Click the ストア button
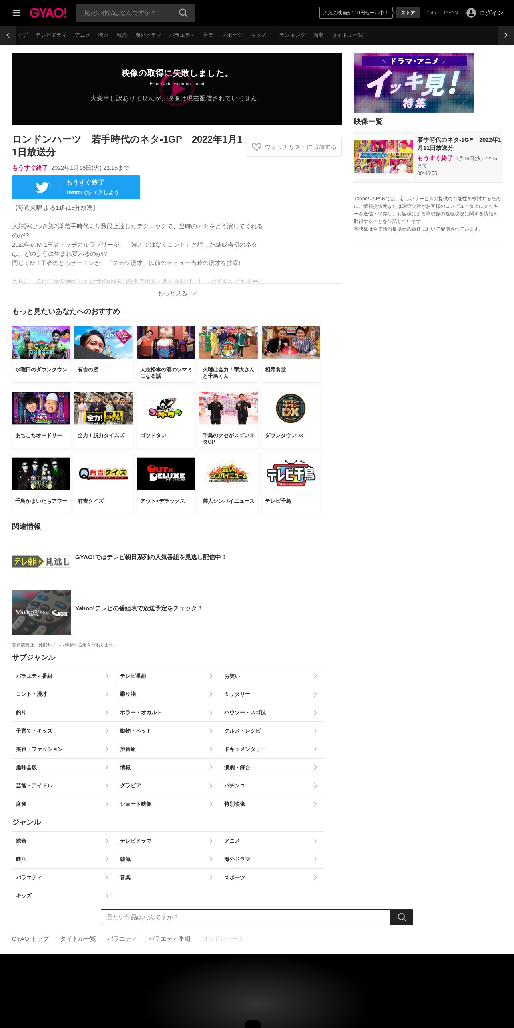This screenshot has width=514, height=1028. point(408,13)
